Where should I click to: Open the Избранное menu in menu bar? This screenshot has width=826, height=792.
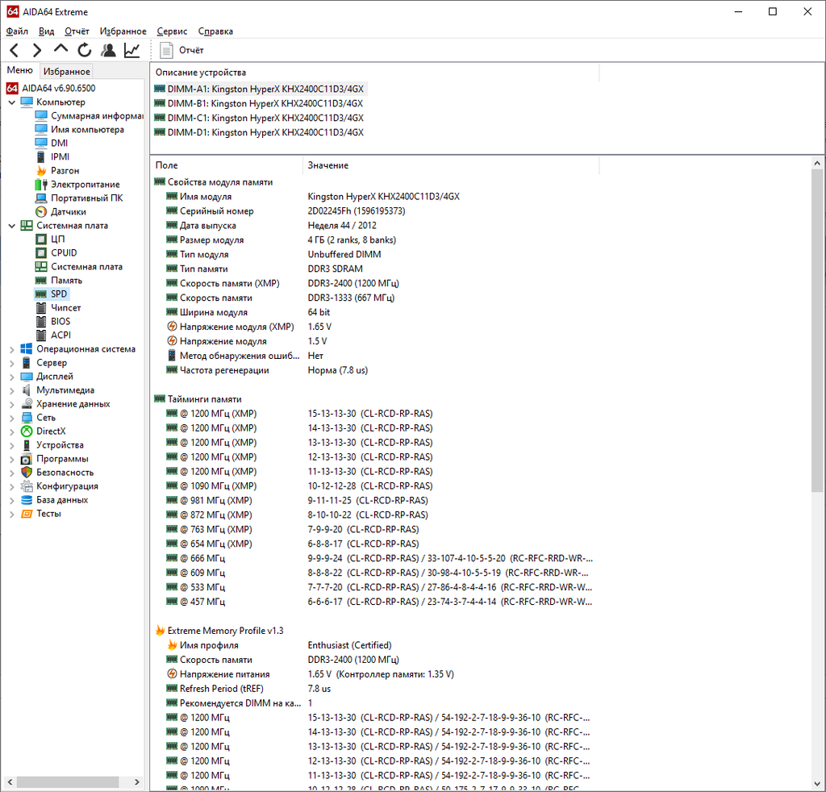click(123, 31)
